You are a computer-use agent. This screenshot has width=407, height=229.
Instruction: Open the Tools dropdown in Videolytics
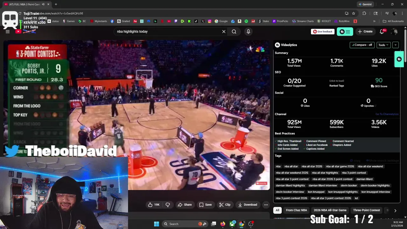(383, 45)
